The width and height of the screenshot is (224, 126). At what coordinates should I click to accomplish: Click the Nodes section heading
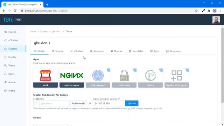coord(37,118)
